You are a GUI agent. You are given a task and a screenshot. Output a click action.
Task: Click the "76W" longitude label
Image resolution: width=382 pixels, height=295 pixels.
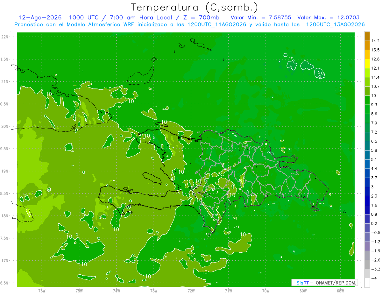click(42, 291)
